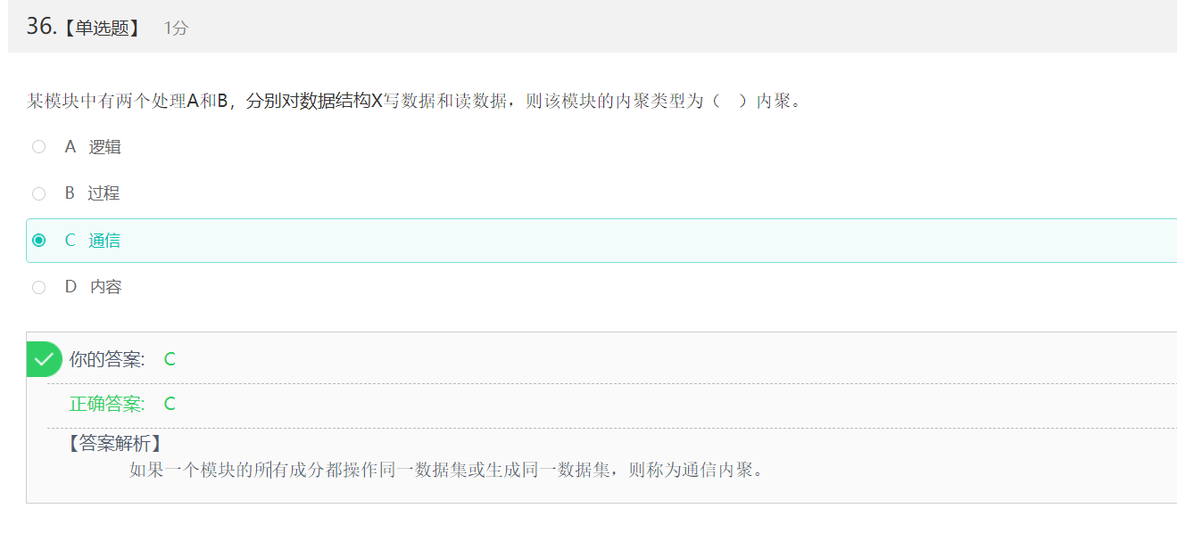This screenshot has height=541, width=1177.
Task: Click the option text 逻辑
Action: tap(104, 147)
